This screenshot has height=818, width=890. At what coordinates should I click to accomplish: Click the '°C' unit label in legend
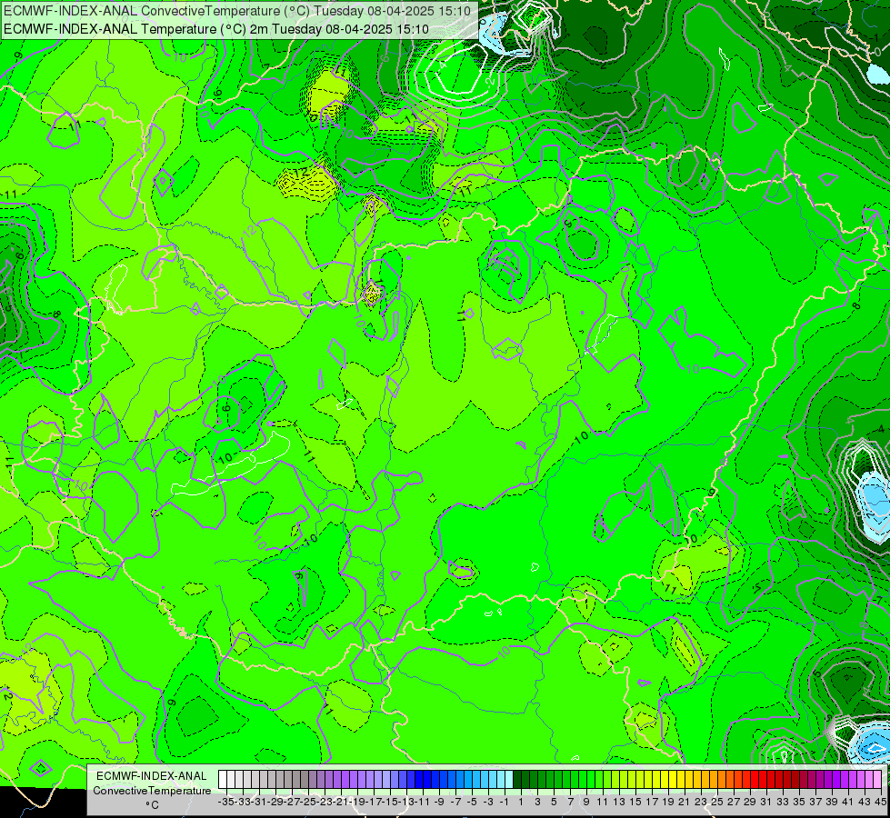152,805
